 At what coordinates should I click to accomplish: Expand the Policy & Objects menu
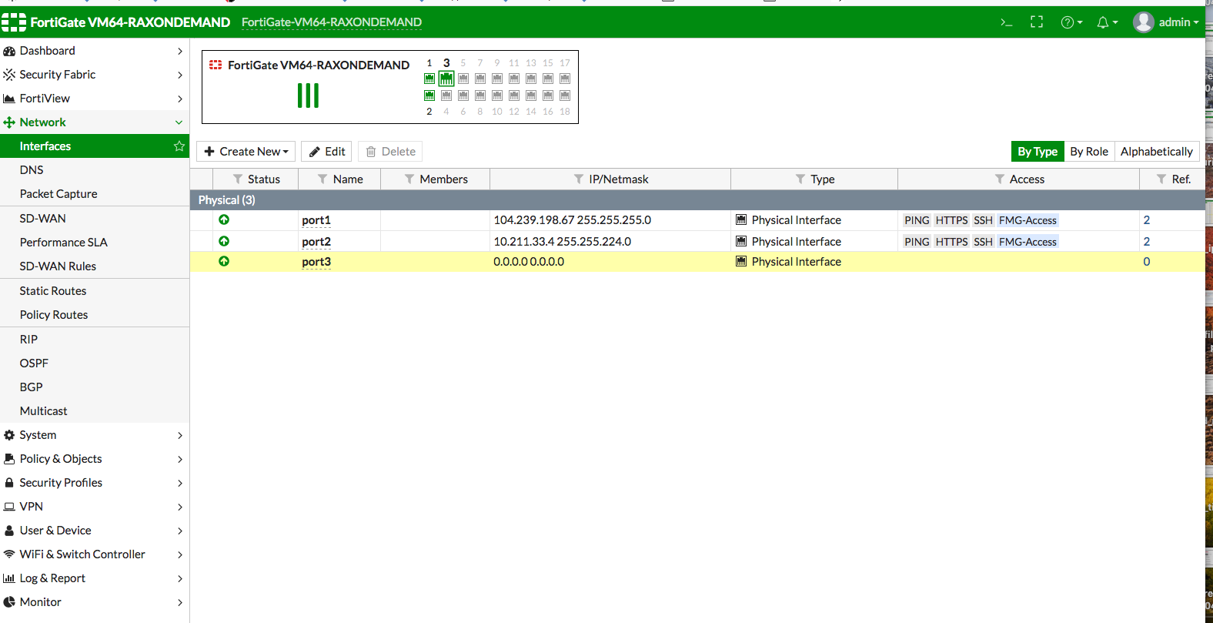[180, 459]
